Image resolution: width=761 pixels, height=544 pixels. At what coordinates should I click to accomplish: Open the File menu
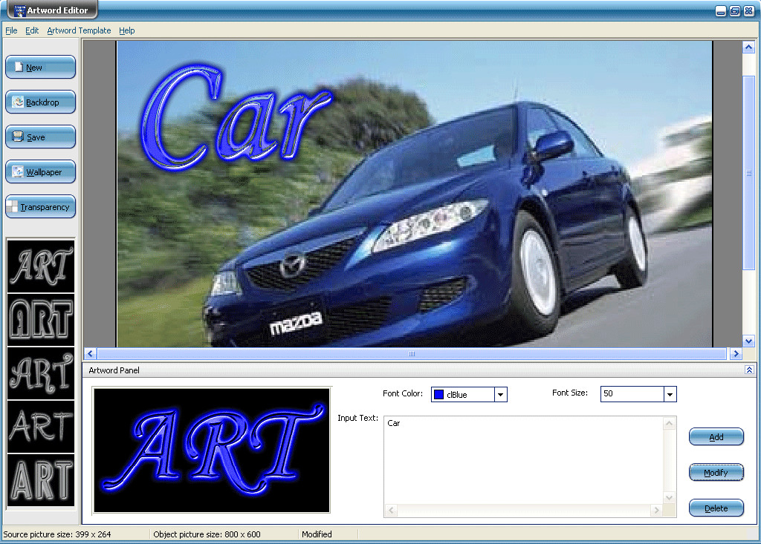(x=11, y=30)
